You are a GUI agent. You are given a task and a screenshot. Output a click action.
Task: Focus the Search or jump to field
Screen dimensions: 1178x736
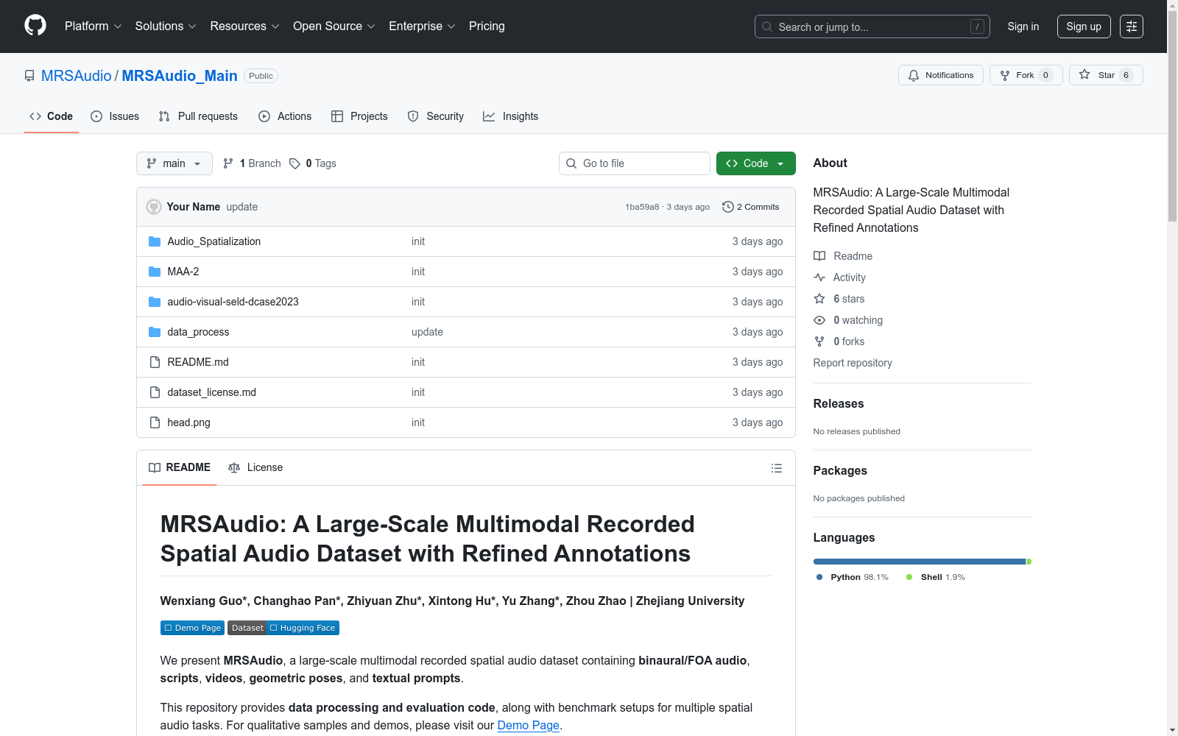click(872, 26)
